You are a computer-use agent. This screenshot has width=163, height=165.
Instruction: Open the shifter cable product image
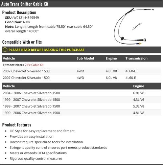click(x=134, y=26)
